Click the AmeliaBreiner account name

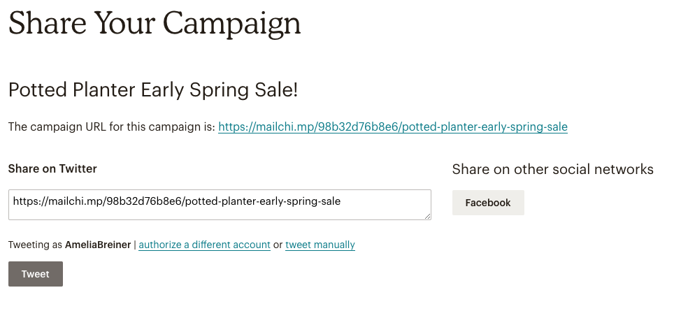coord(98,245)
